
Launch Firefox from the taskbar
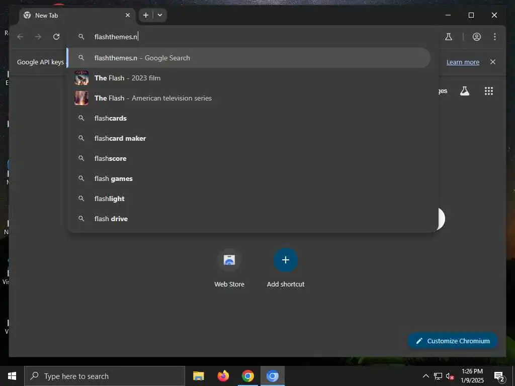tap(223, 376)
